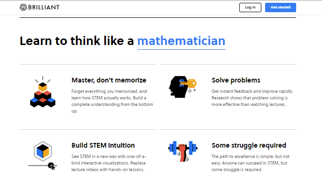Image resolution: width=322 pixels, height=187 pixels.
Task: Click the Learn to think like a headline
Action: (77, 41)
